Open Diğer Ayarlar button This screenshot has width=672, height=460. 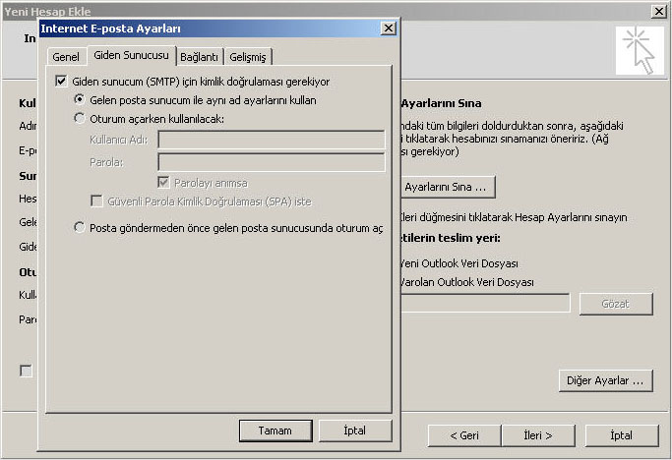(x=604, y=379)
